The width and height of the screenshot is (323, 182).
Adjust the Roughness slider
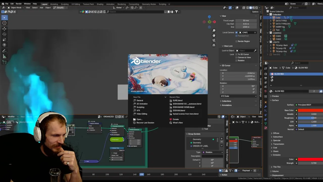pyautogui.click(x=310, y=118)
